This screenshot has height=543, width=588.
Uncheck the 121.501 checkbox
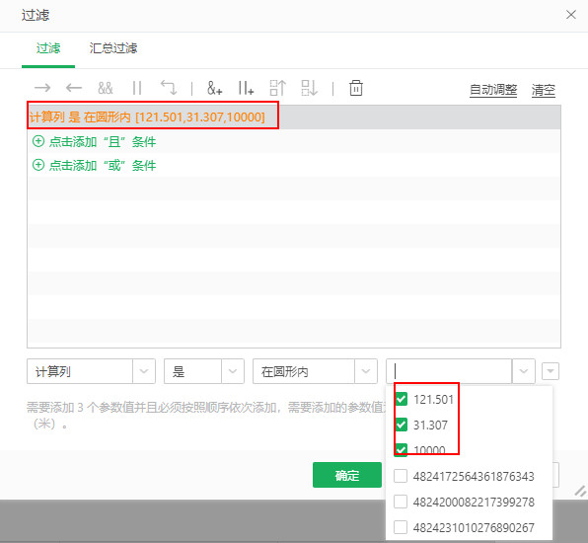coord(401,399)
